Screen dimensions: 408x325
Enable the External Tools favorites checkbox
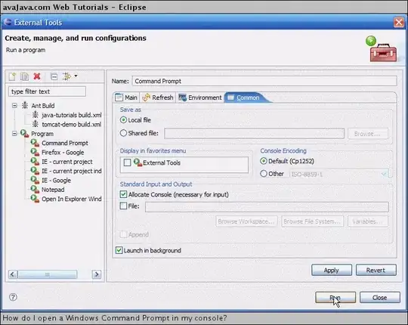click(x=127, y=162)
